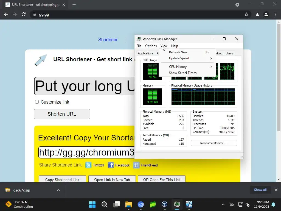Image resolution: width=281 pixels, height=211 pixels.
Task: Close the URL Shortener tab
Action: [64, 5]
